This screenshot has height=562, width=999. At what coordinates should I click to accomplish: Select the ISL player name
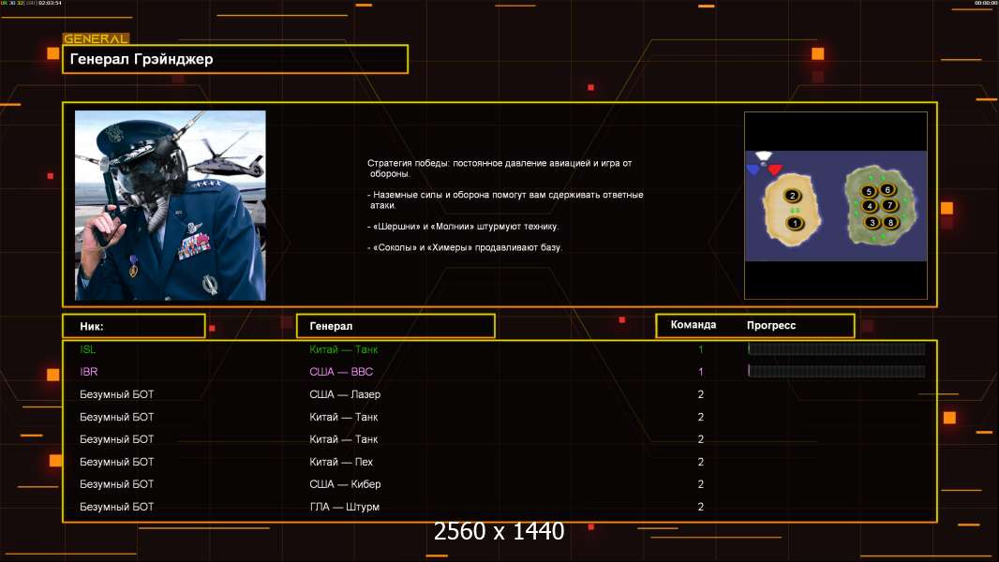pyautogui.click(x=88, y=349)
